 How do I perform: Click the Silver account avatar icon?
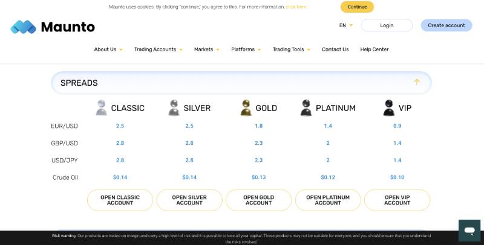174,108
